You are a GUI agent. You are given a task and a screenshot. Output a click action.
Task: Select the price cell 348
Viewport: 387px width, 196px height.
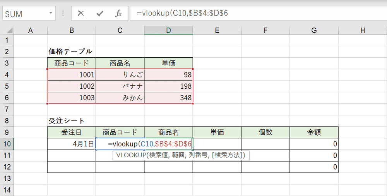click(x=169, y=98)
